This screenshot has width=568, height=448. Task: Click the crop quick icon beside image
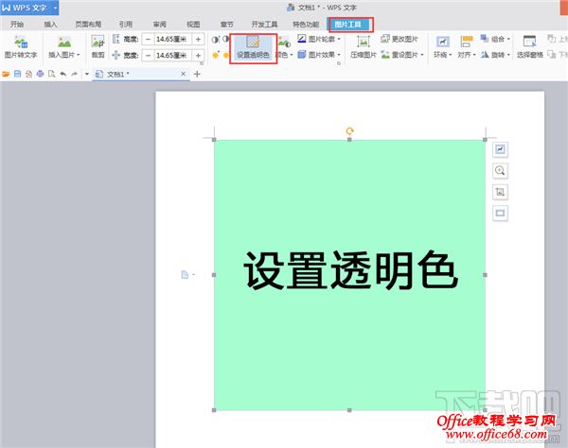coord(500,192)
